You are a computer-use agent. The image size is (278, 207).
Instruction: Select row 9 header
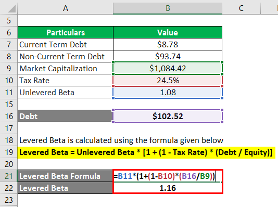[9, 68]
